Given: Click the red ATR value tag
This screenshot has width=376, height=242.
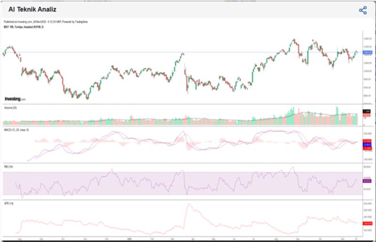Looking at the screenshot, I should 367,224.
